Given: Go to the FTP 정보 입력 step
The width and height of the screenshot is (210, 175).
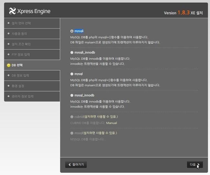Looking at the screenshot, I should pyautogui.click(x=32, y=55).
